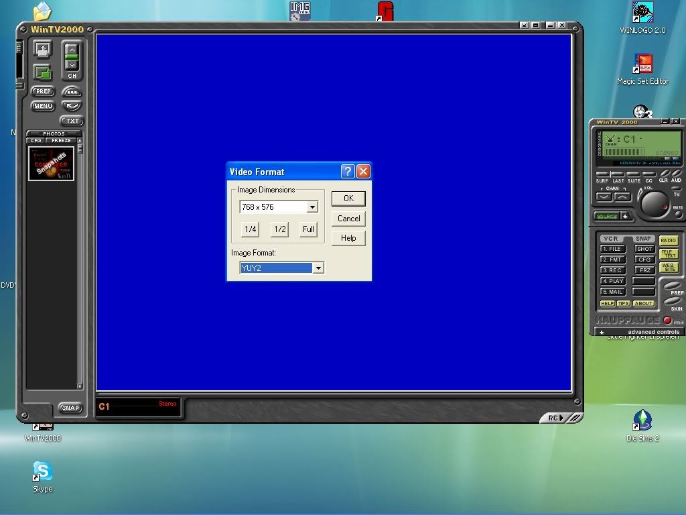Click channel down on the remote
Image resolution: width=686 pixels, height=515 pixels.
pos(604,196)
